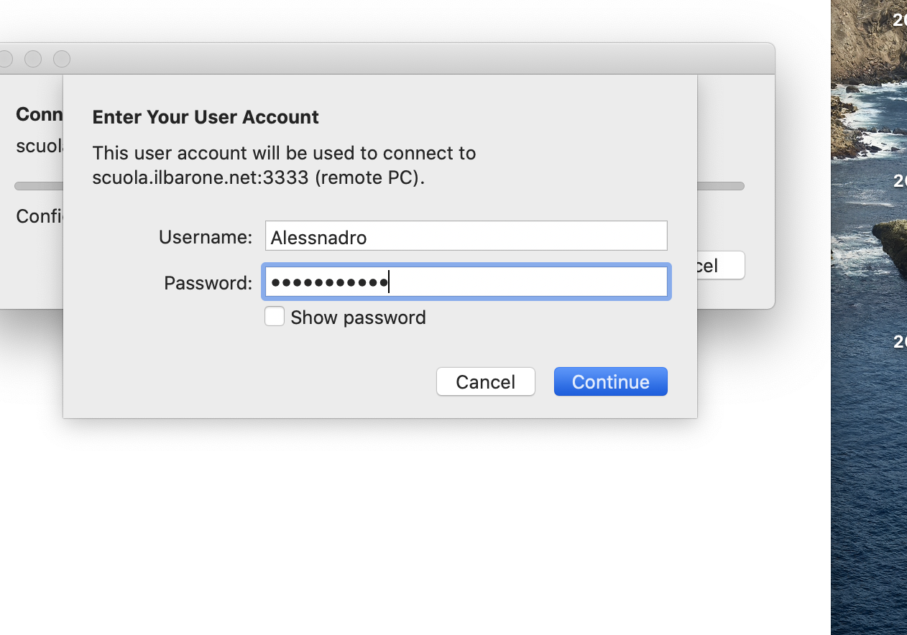Click the Username text field
Image resolution: width=907 pixels, height=635 pixels.
click(466, 236)
